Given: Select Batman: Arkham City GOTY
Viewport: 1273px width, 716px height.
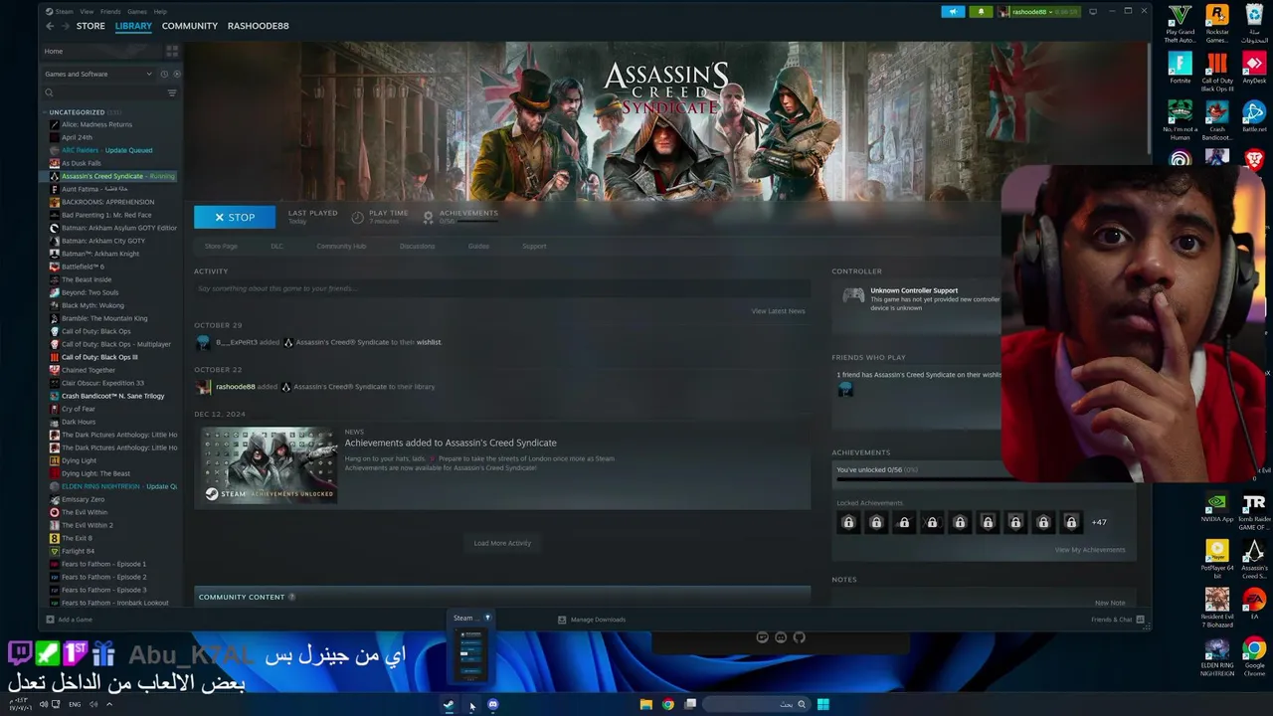Looking at the screenshot, I should tap(103, 241).
